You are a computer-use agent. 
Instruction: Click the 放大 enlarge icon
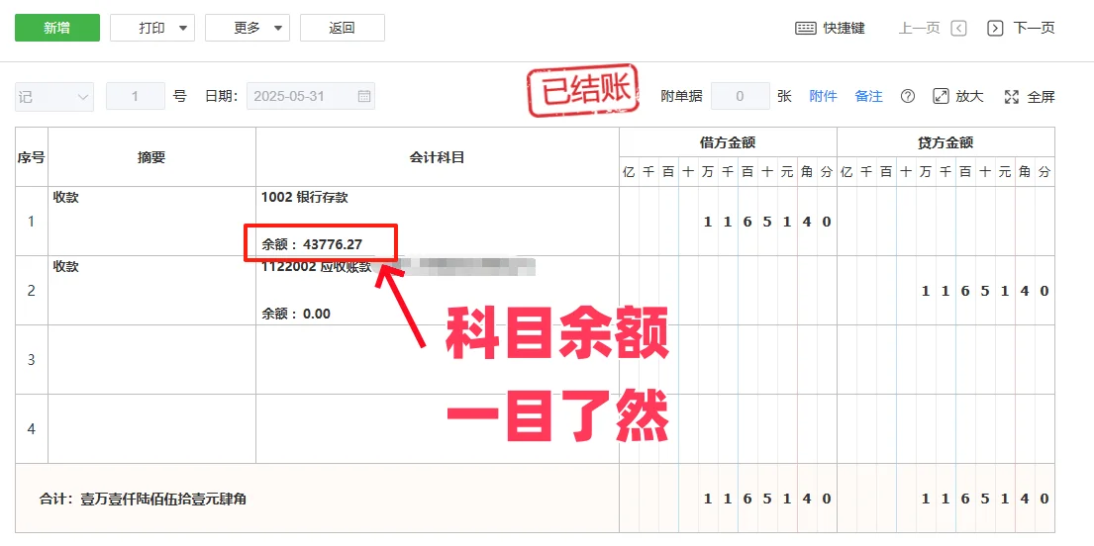click(942, 96)
